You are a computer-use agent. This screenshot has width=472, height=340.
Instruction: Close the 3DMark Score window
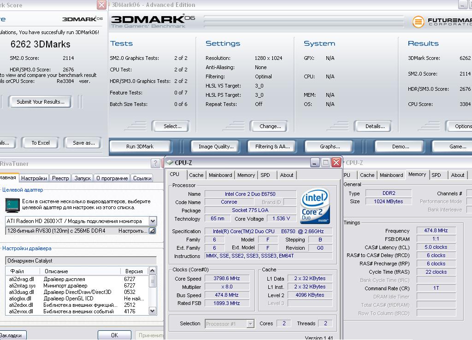pyautogui.click(x=101, y=5)
